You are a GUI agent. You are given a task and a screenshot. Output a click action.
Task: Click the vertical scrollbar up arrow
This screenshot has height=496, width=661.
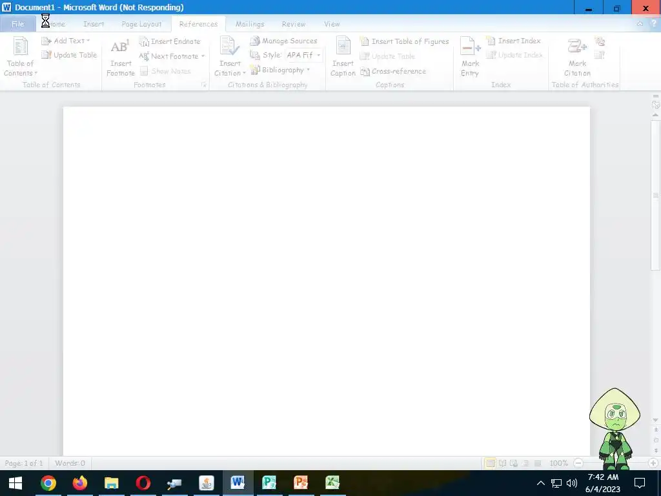click(656, 115)
